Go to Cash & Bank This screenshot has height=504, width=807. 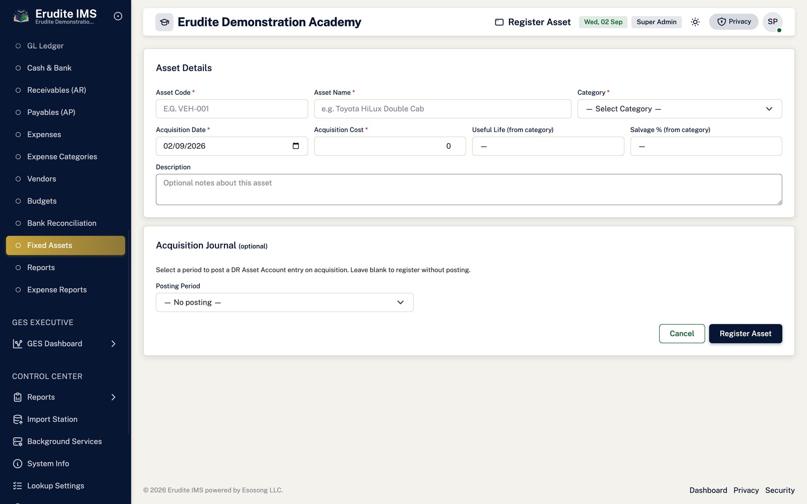tap(66, 68)
